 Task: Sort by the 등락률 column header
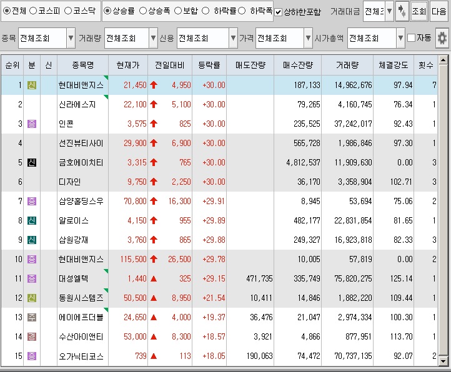[209, 65]
